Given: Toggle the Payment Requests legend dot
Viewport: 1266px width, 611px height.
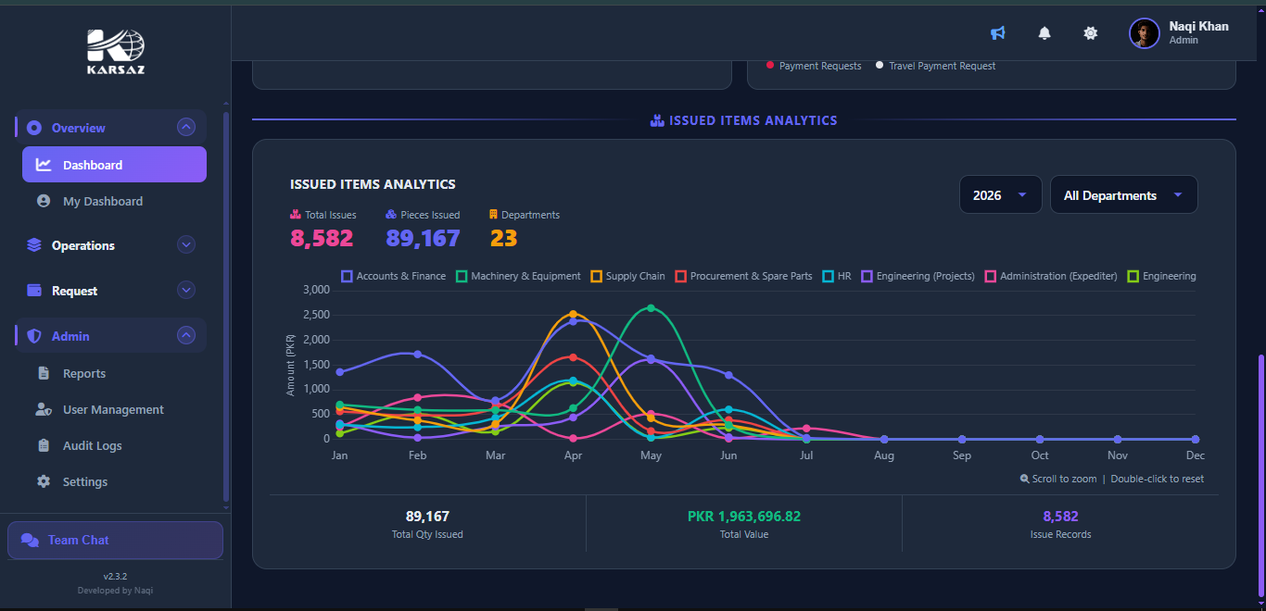Looking at the screenshot, I should tap(769, 65).
